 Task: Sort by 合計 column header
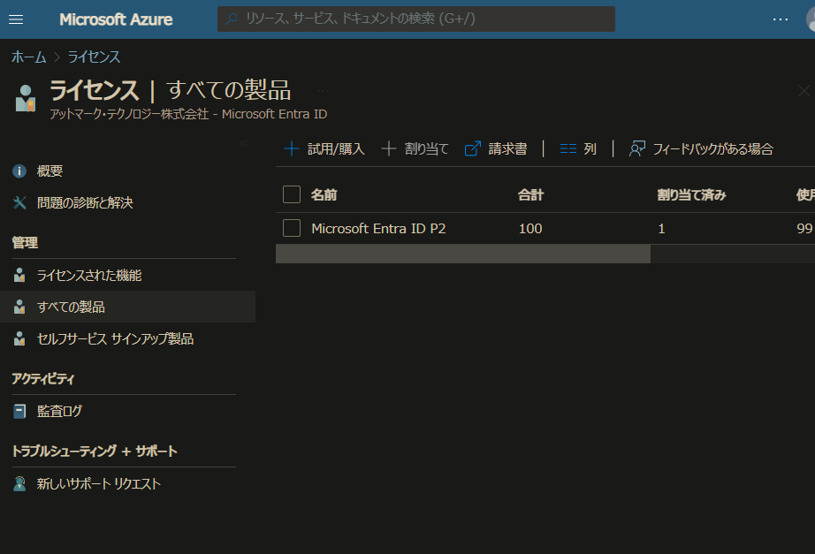(x=530, y=195)
